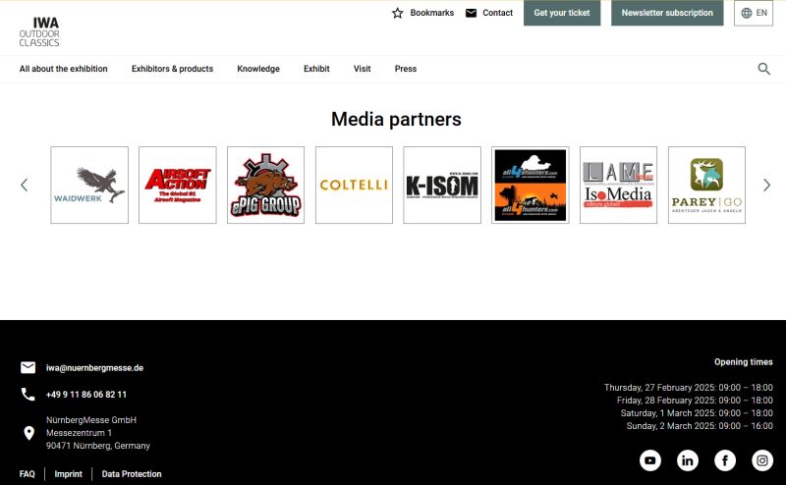
Task: Click the Get your ticket button
Action: 562,13
